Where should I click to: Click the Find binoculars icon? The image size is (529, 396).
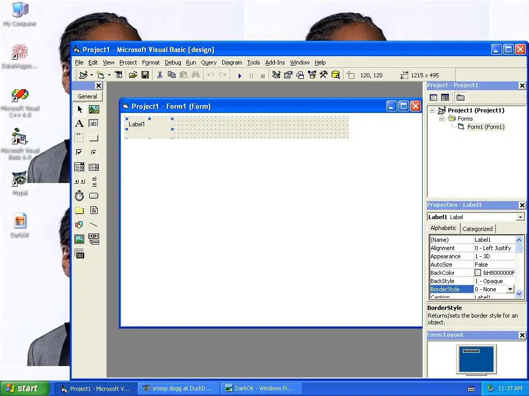point(196,75)
